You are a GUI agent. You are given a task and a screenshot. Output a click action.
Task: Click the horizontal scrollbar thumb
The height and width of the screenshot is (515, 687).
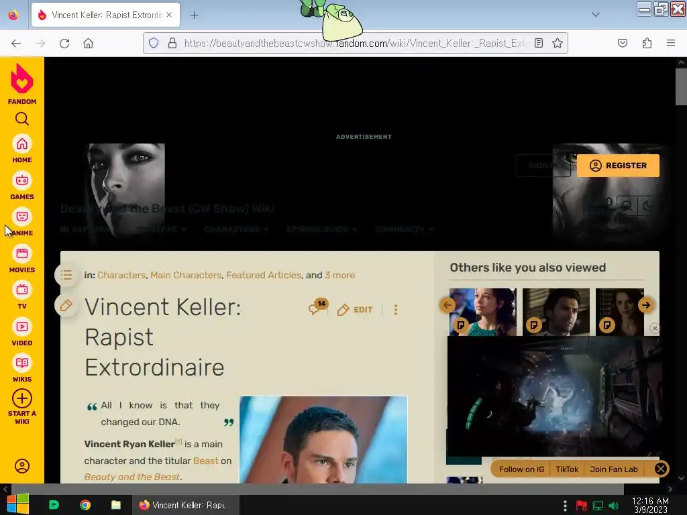317,489
